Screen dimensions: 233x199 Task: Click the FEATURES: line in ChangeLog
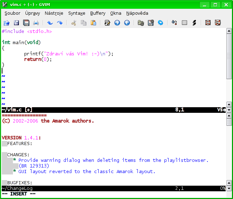pyautogui.click(x=20, y=144)
